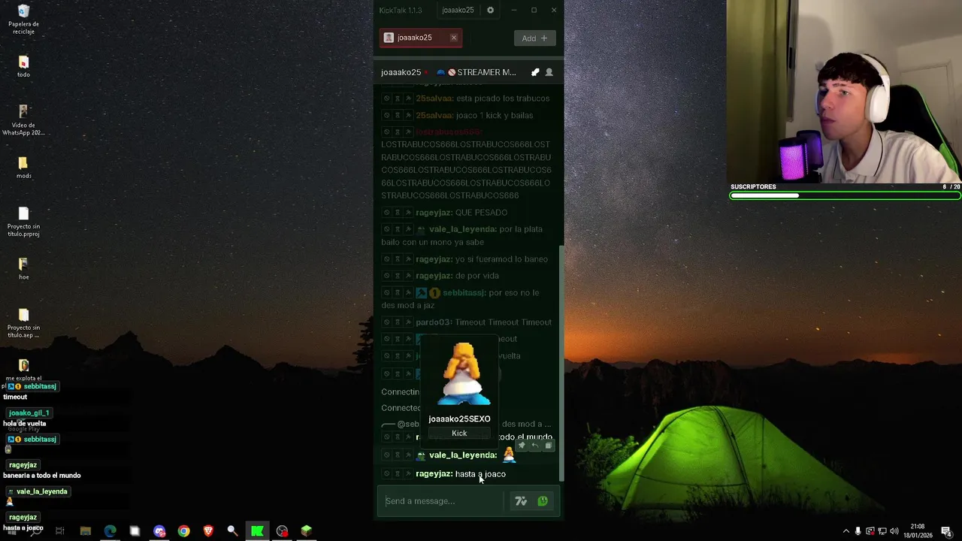Click the SUSCRIPTORES goal progress bar
The height and width of the screenshot is (541, 962).
point(846,195)
